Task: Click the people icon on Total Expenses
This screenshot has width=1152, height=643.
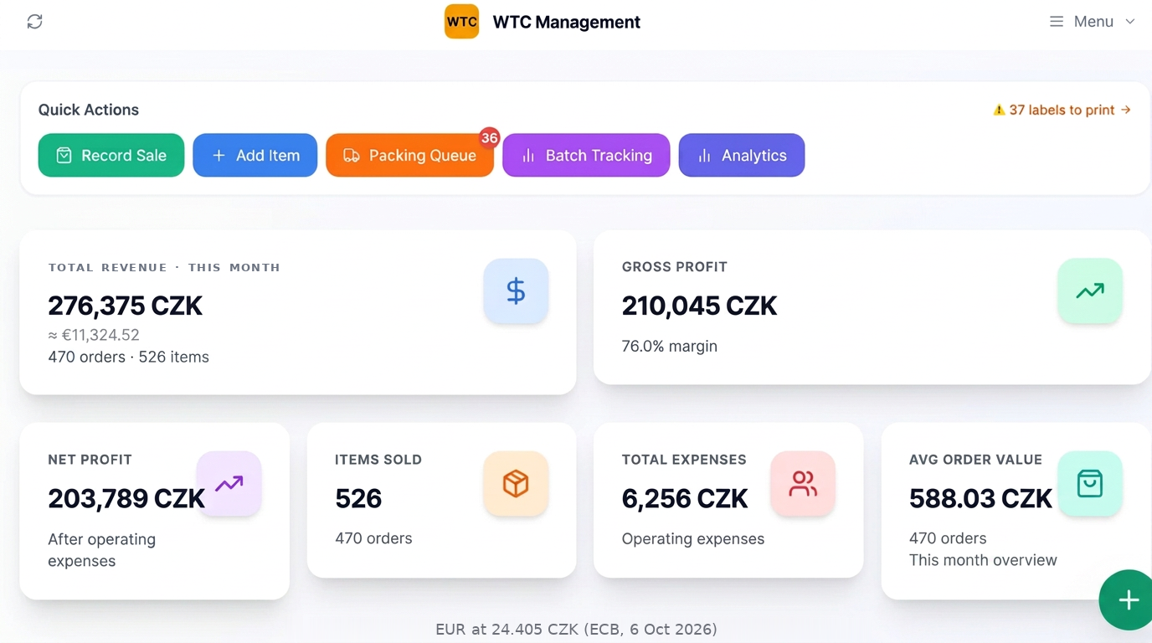Action: [x=803, y=483]
